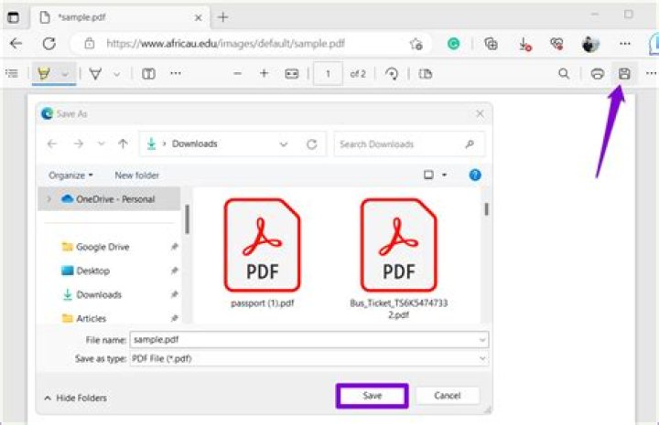Zoom out with the minus icon
This screenshot has height=425, width=659.
[237, 74]
